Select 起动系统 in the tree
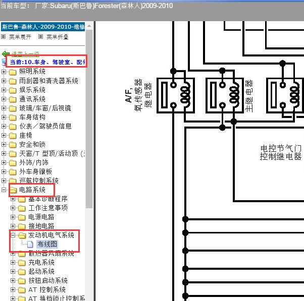This screenshot has width=304, height=301. pos(41,272)
